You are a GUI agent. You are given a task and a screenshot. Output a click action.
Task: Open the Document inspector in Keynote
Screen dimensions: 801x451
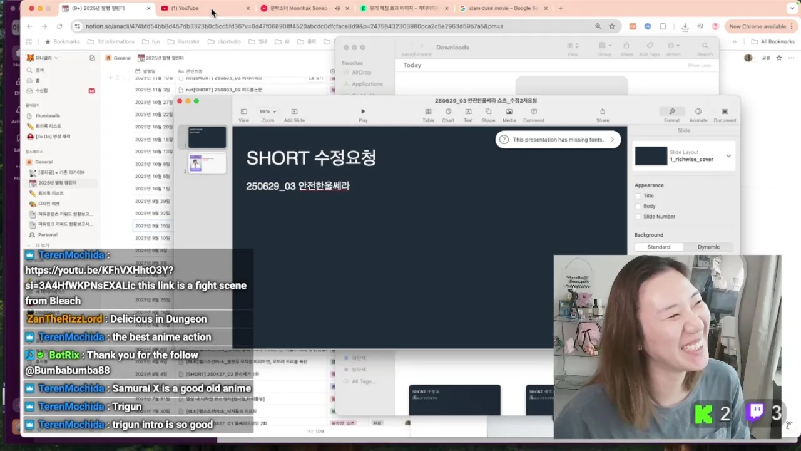(725, 111)
